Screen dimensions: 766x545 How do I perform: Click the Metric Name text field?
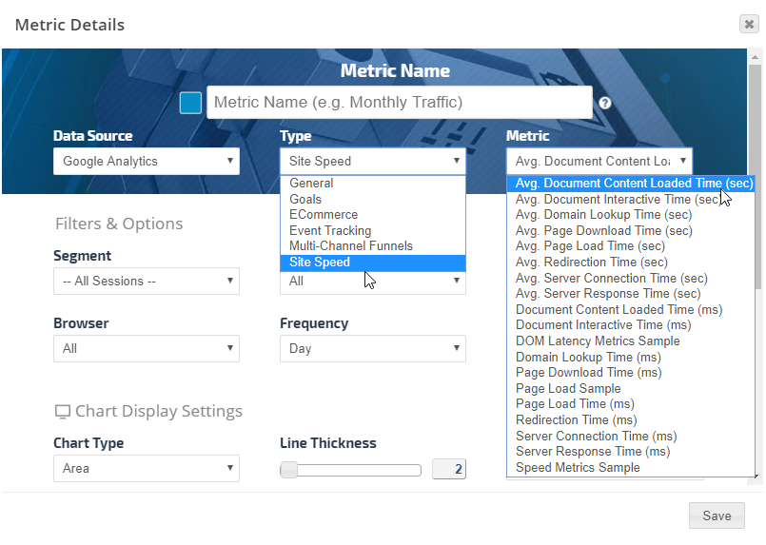(x=399, y=102)
